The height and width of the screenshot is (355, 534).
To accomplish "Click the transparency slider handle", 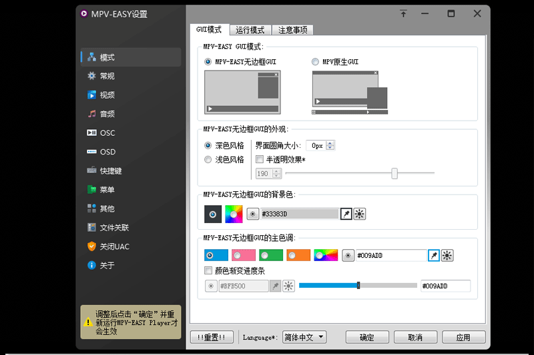I will (394, 173).
